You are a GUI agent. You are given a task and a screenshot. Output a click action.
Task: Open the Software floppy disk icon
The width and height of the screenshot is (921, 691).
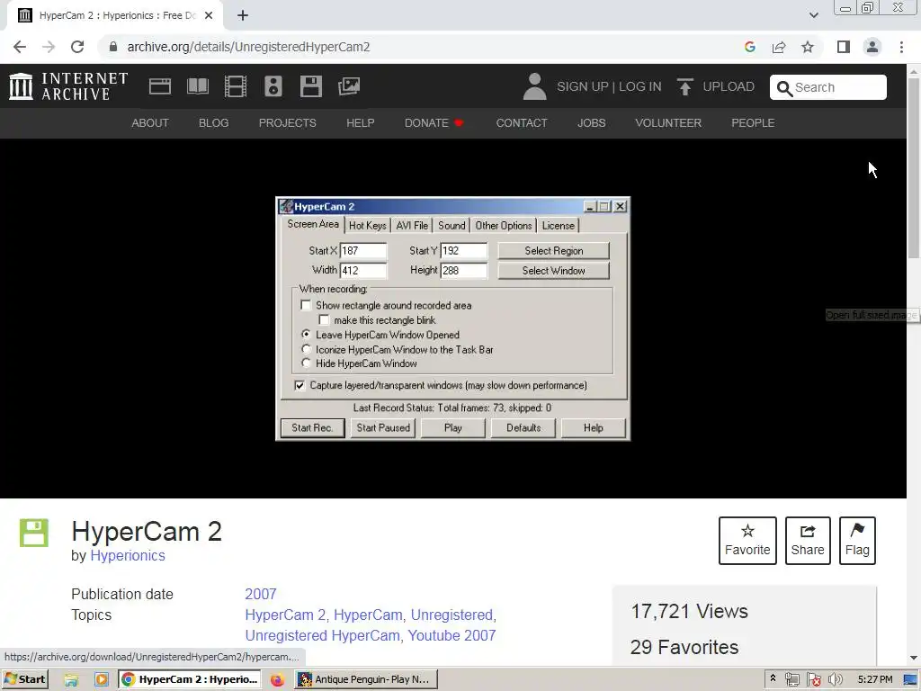(310, 86)
